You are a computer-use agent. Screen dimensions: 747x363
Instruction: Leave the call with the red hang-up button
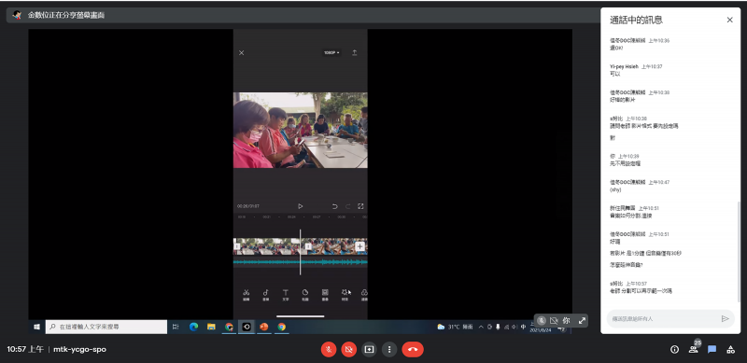pos(413,349)
